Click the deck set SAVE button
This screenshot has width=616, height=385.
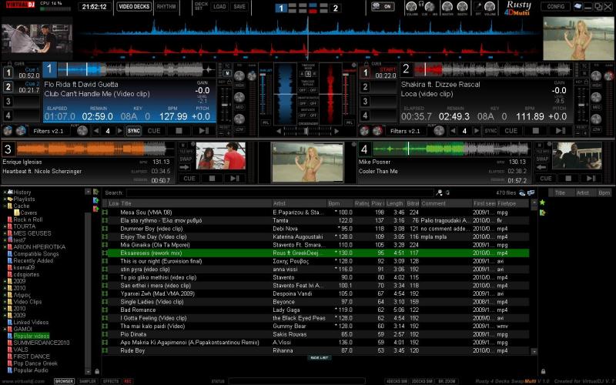pyautogui.click(x=239, y=6)
